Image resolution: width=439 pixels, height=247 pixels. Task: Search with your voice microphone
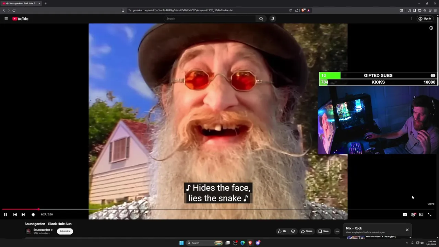273,19
